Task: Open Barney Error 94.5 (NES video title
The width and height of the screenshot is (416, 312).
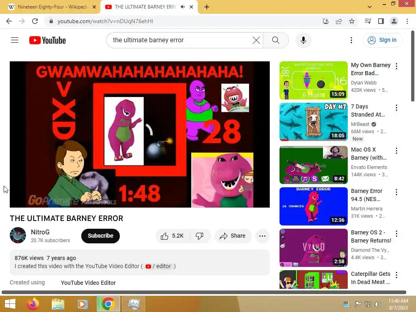Action: click(366, 195)
